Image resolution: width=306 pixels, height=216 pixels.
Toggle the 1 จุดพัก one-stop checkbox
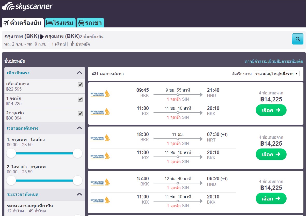coord(80,99)
